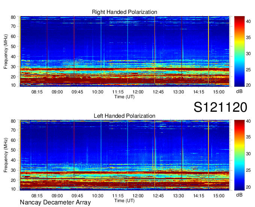This screenshot has height=207, width=255.
Task: Click the 10:30 time tick under the Left Handed plot
Action: pyautogui.click(x=97, y=196)
